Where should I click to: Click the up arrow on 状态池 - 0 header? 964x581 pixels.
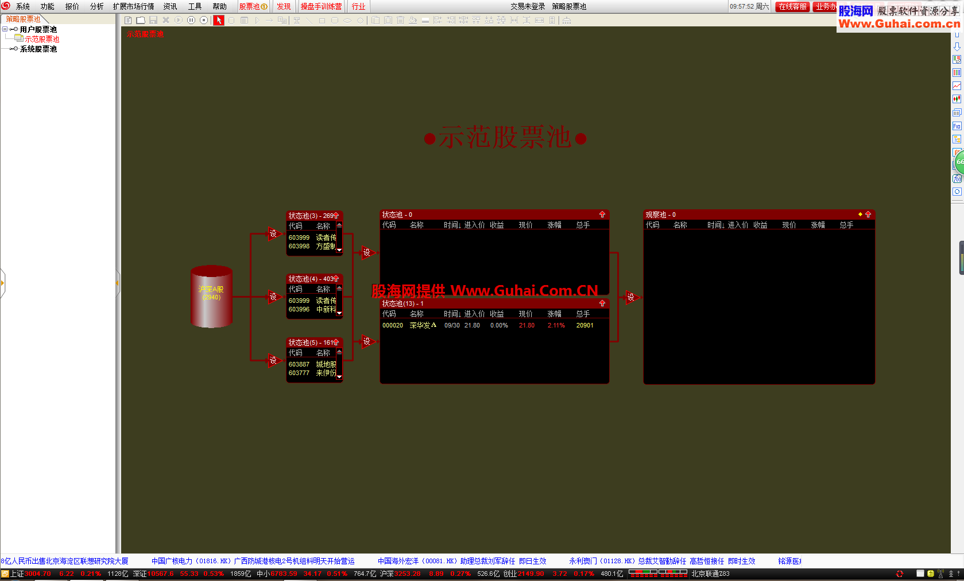tap(602, 215)
